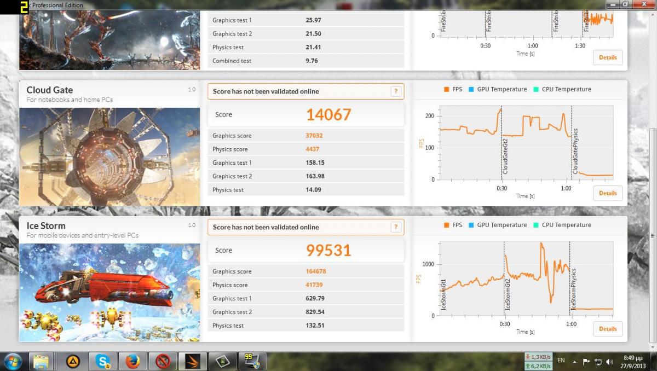This screenshot has height=371, width=657.
Task: Click the IceStormPhysics marker in the chart
Action: point(573,289)
